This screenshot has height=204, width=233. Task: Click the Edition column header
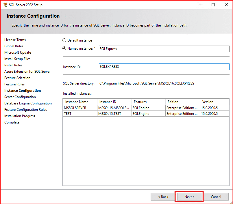(173, 102)
